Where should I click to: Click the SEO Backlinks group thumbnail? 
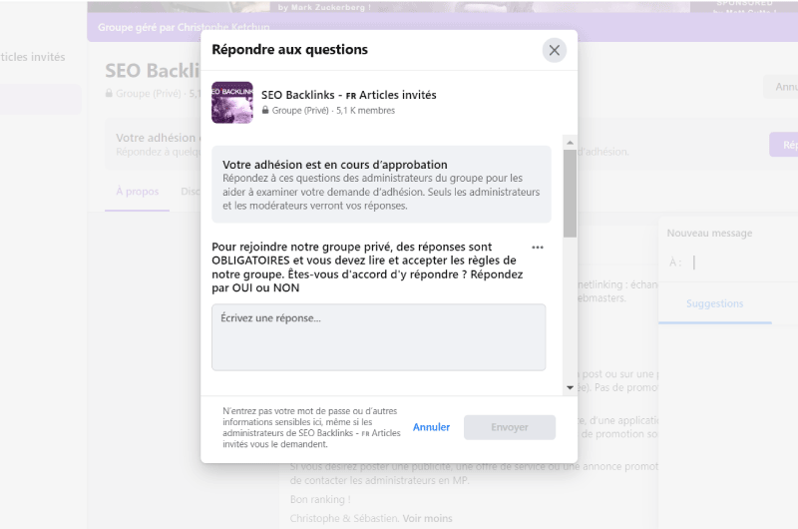(232, 103)
